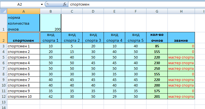Viewport: 205px width, 109px height.
Task: Click the insert function fx icon
Action: tap(65, 4)
